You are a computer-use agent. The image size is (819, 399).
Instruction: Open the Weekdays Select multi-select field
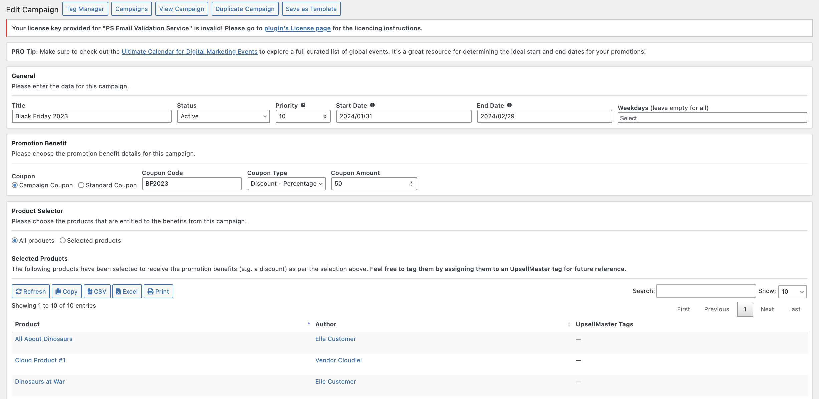point(712,118)
